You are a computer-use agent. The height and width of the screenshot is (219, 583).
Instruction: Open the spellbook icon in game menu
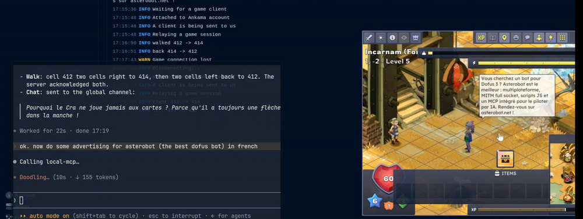493,37
